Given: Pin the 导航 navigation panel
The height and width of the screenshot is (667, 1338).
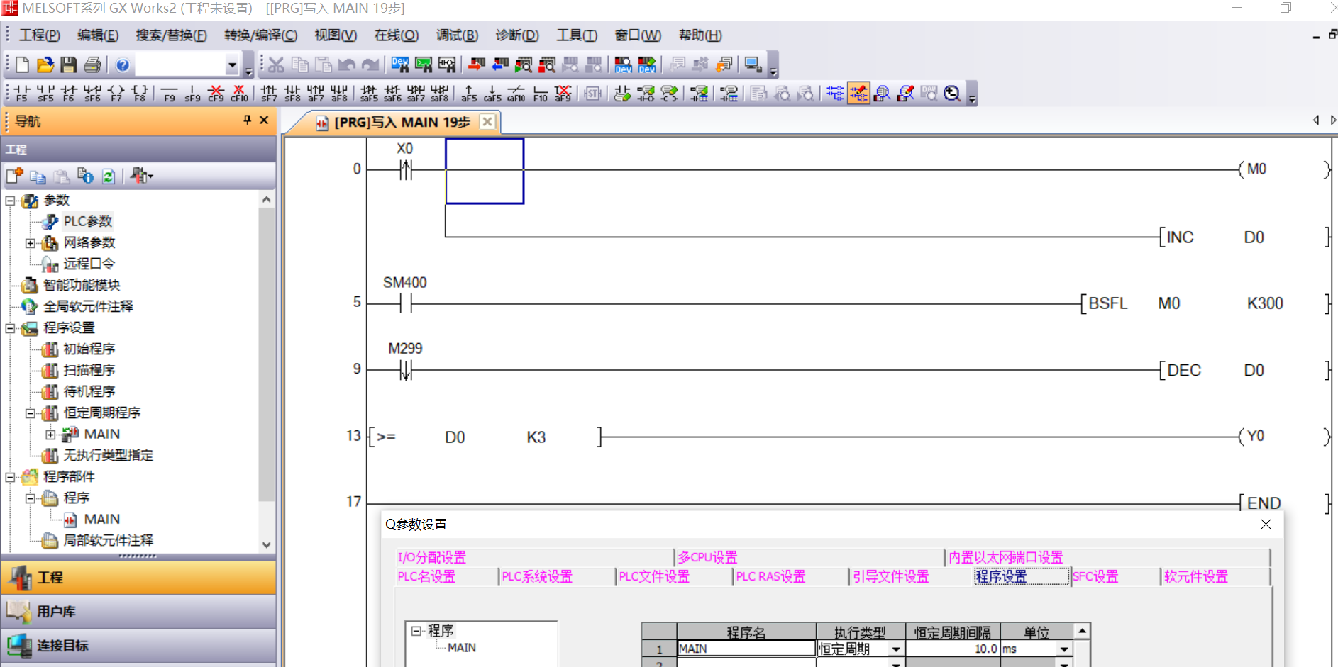Looking at the screenshot, I should tap(247, 120).
